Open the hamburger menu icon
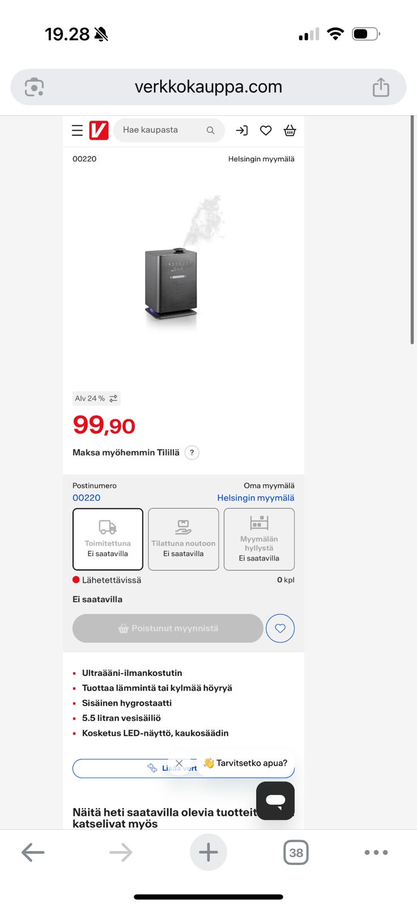This screenshot has width=417, height=908. click(78, 131)
